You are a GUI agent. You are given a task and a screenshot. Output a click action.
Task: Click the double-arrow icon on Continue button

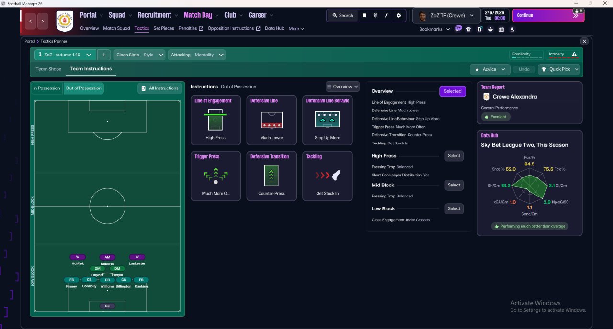coord(576,15)
